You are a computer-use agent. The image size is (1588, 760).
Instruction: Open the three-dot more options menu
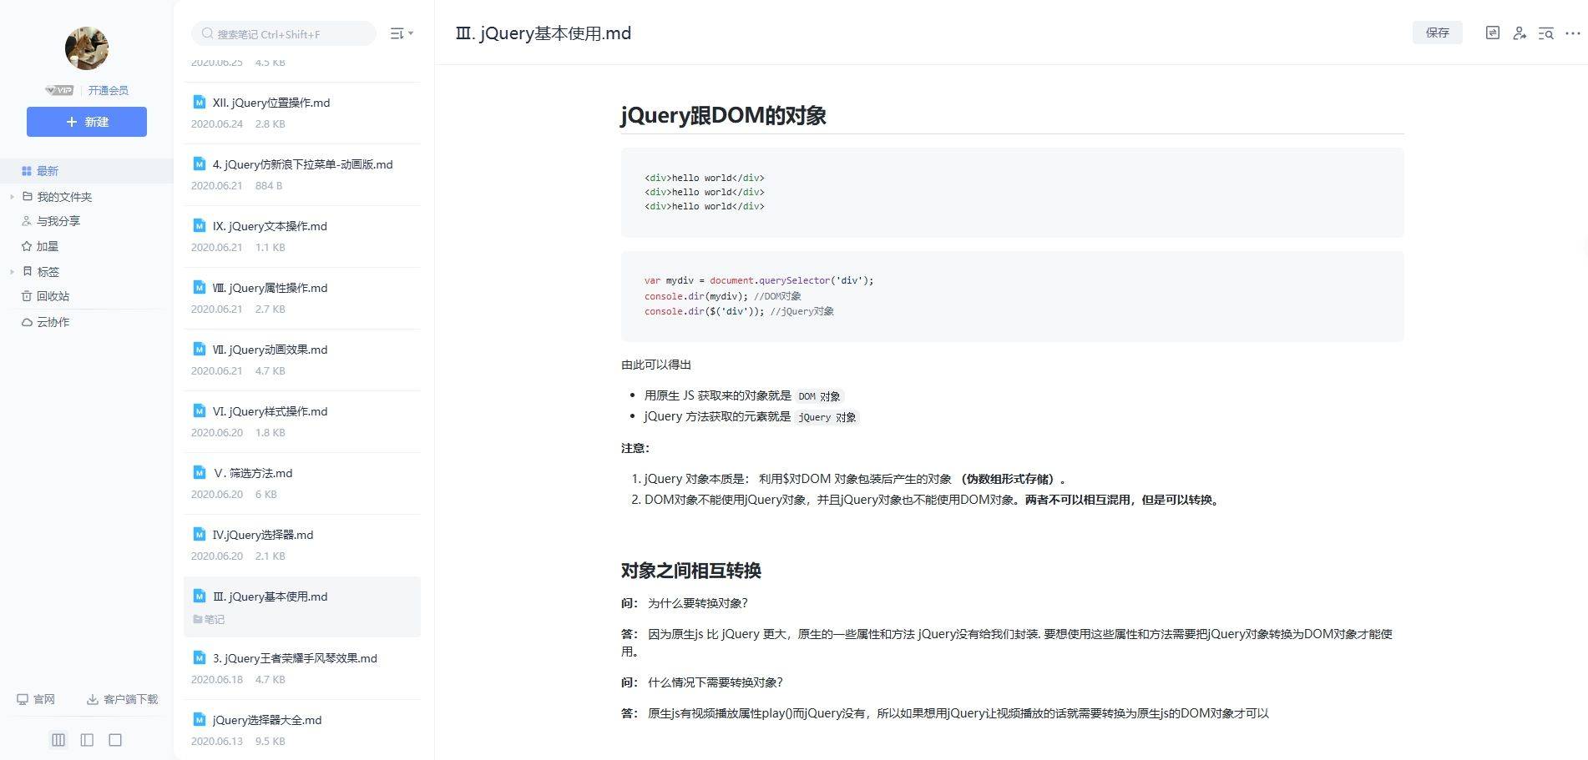(1573, 33)
